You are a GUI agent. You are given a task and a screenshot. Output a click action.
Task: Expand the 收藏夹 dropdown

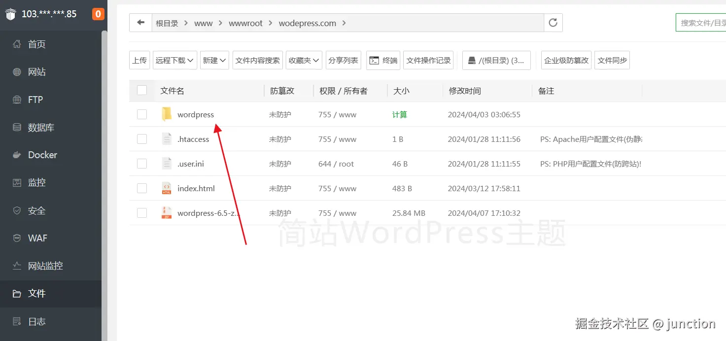pos(304,60)
